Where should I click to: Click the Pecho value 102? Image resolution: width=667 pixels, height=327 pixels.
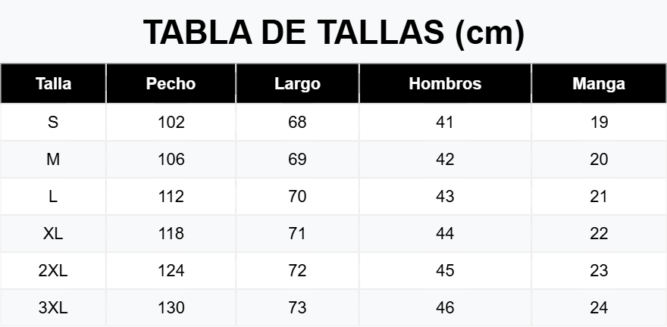pos(171,123)
